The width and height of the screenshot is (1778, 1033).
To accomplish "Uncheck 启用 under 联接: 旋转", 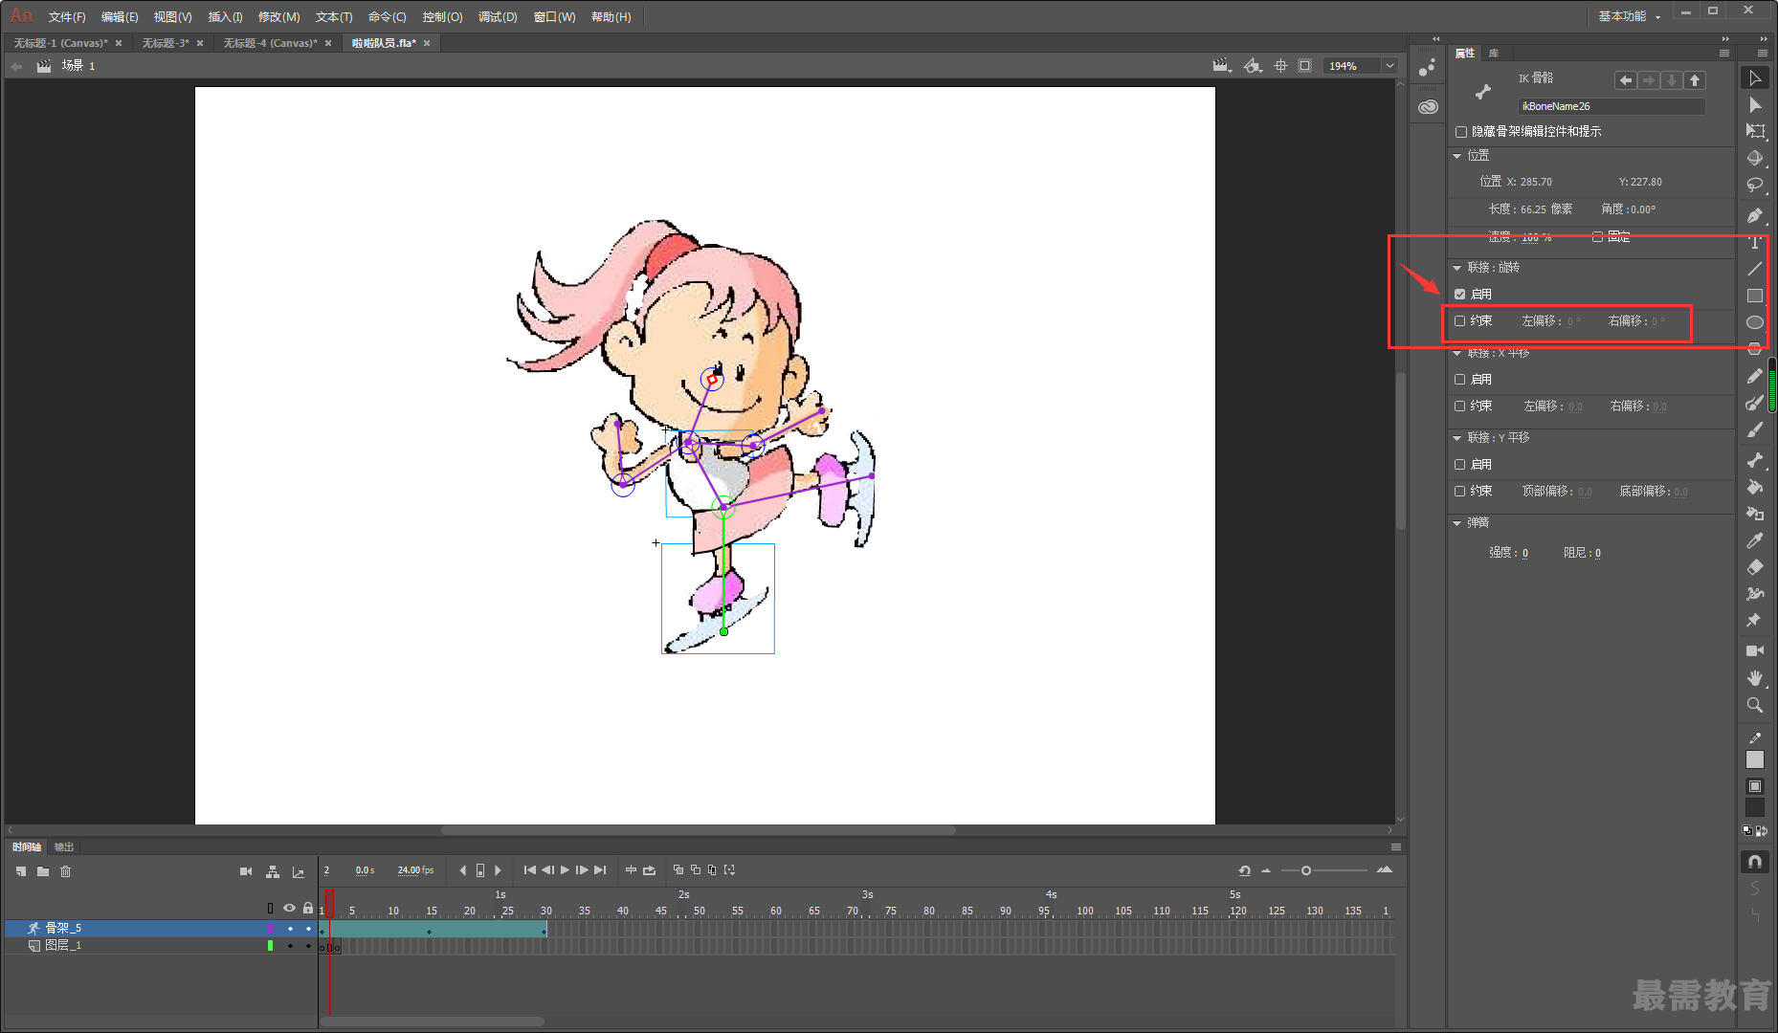I will click(1459, 295).
